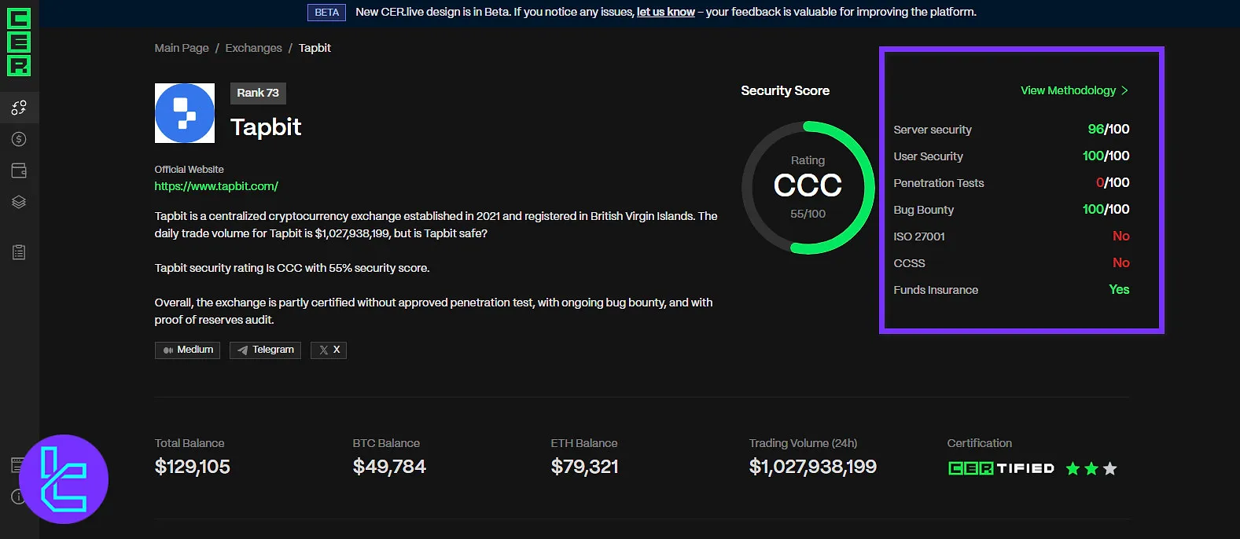This screenshot has width=1240, height=539.
Task: Click the CER logo in the sidebar
Action: coord(19,42)
